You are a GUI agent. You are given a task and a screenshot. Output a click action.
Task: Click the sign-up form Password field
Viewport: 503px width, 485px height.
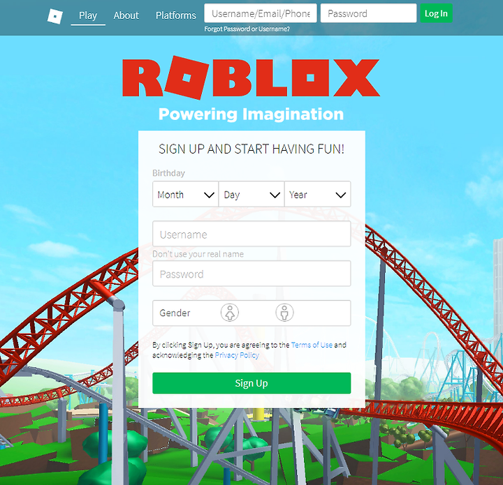pyautogui.click(x=251, y=274)
